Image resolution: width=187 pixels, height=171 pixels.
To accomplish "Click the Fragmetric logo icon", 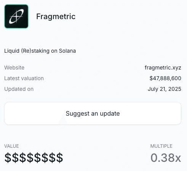I will 16,16.
